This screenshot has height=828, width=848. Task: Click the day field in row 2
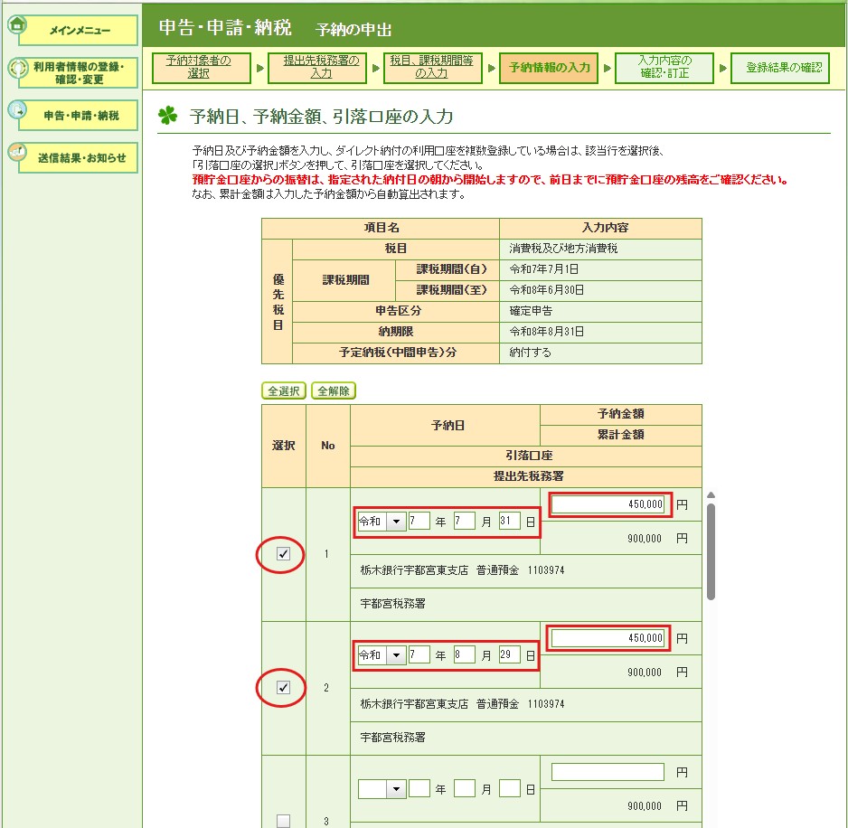pos(510,654)
